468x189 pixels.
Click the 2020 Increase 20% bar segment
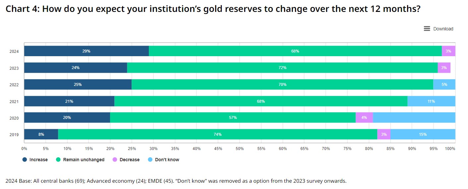[67, 118]
